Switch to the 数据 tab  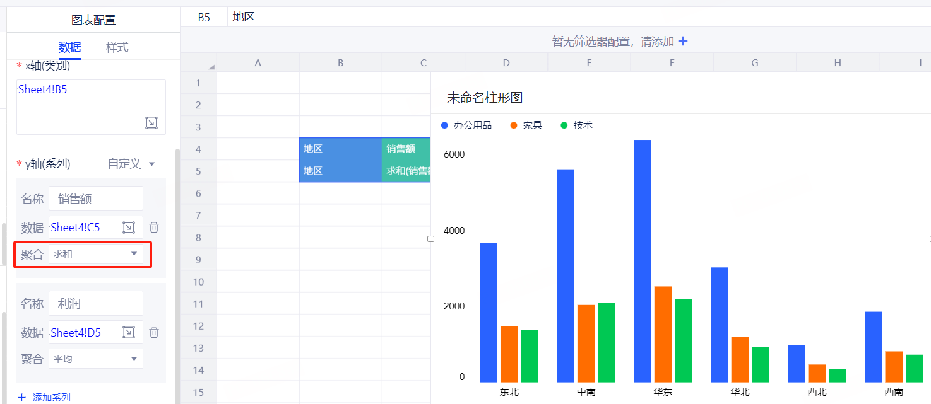click(69, 47)
